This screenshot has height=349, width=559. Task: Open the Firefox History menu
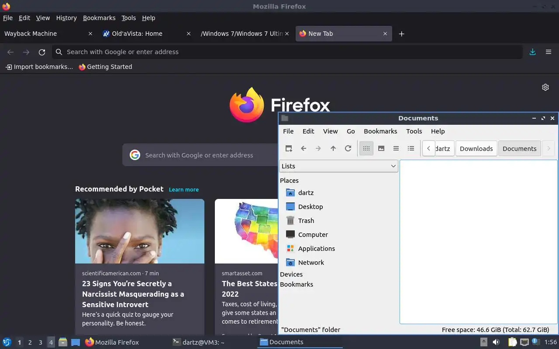tap(66, 18)
